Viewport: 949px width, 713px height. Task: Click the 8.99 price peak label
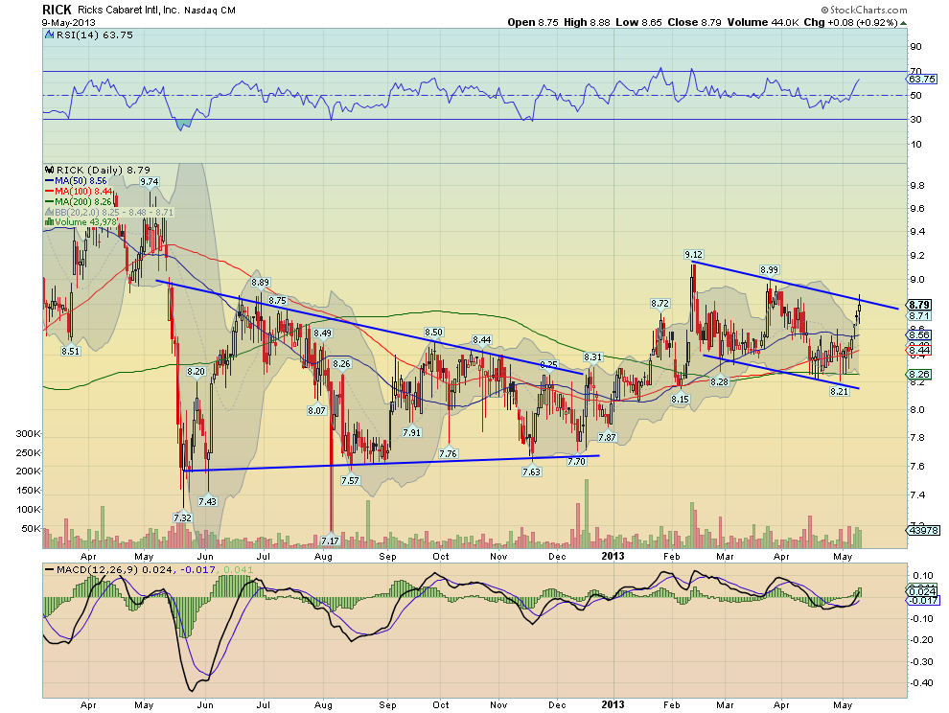(x=769, y=270)
